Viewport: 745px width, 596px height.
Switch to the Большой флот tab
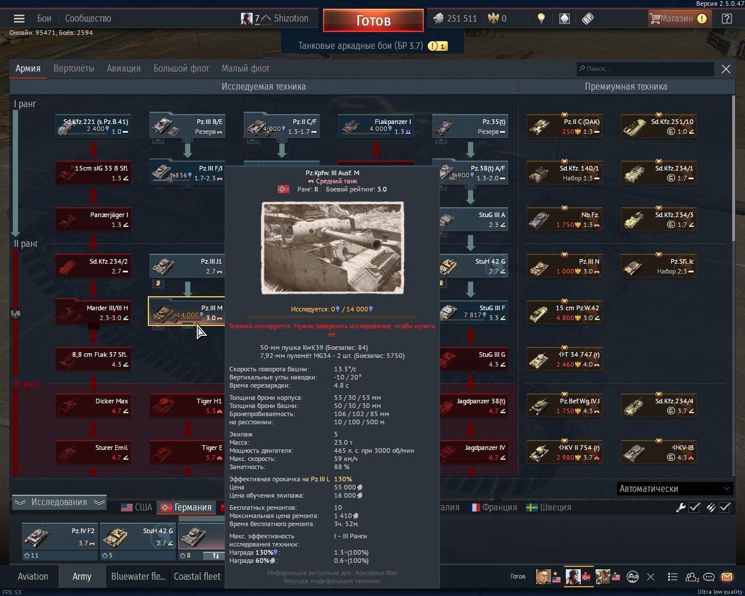point(181,69)
